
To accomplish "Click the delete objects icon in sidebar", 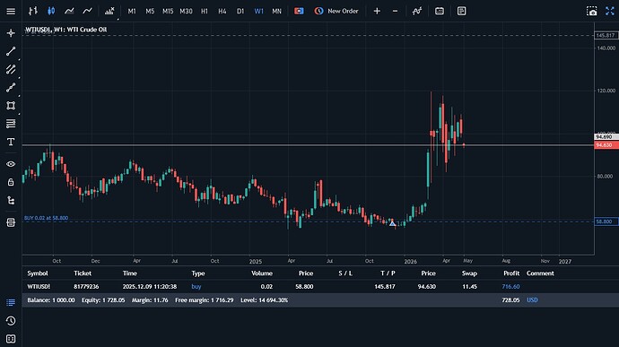I will (x=11, y=222).
